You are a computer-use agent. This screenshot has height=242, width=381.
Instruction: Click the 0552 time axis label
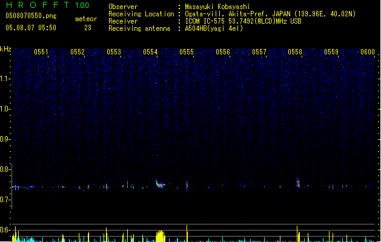point(78,52)
